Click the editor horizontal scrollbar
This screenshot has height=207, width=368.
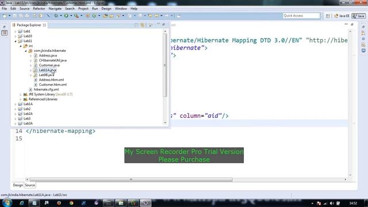point(131,179)
